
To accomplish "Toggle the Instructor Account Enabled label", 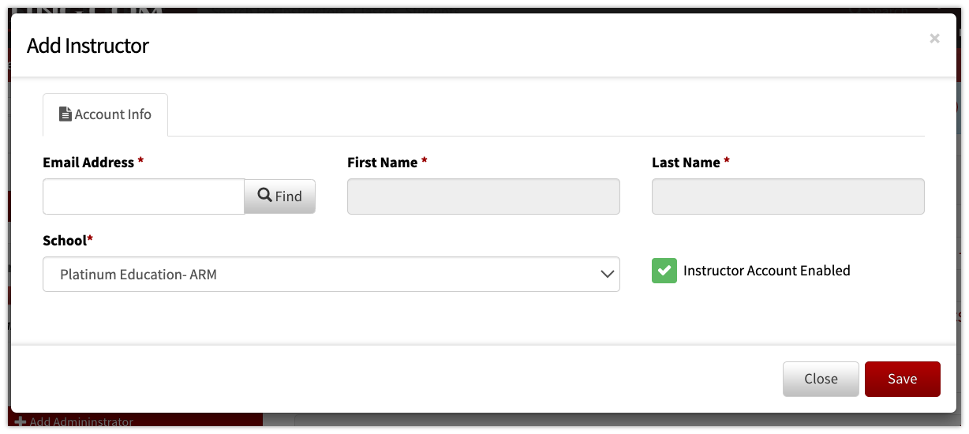I will point(767,271).
